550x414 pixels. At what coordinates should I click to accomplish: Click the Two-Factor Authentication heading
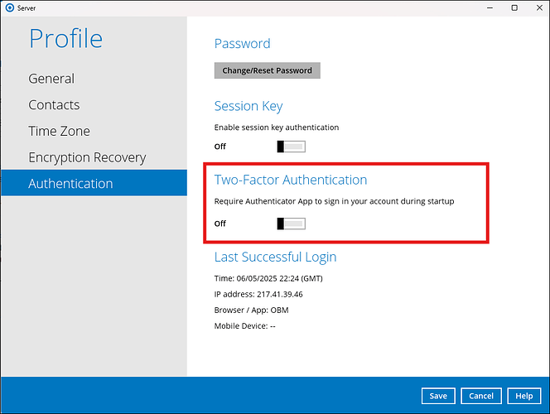290,180
